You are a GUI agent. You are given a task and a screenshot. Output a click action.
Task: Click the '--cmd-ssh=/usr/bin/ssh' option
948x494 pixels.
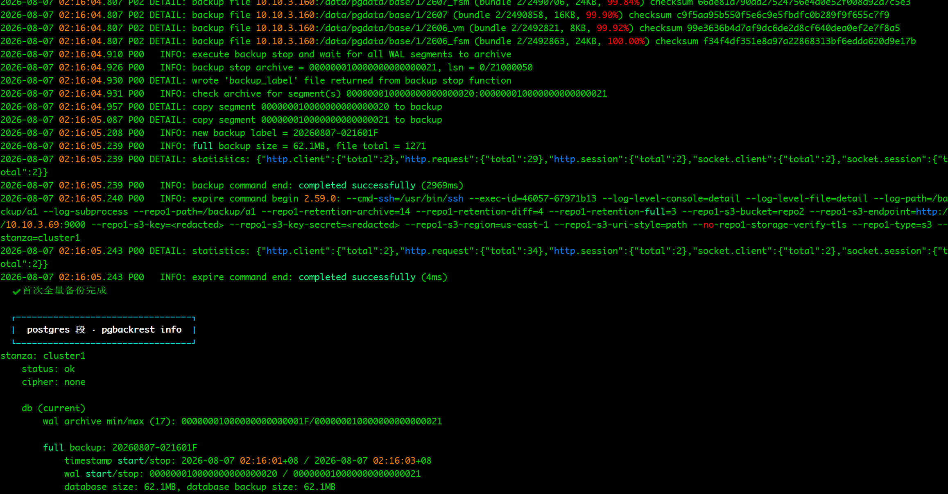click(405, 199)
